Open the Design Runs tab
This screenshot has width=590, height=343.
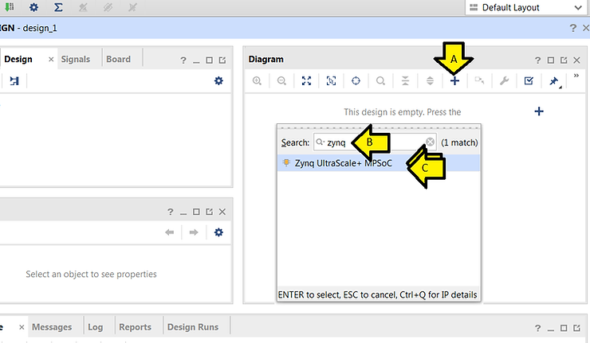pos(197,327)
